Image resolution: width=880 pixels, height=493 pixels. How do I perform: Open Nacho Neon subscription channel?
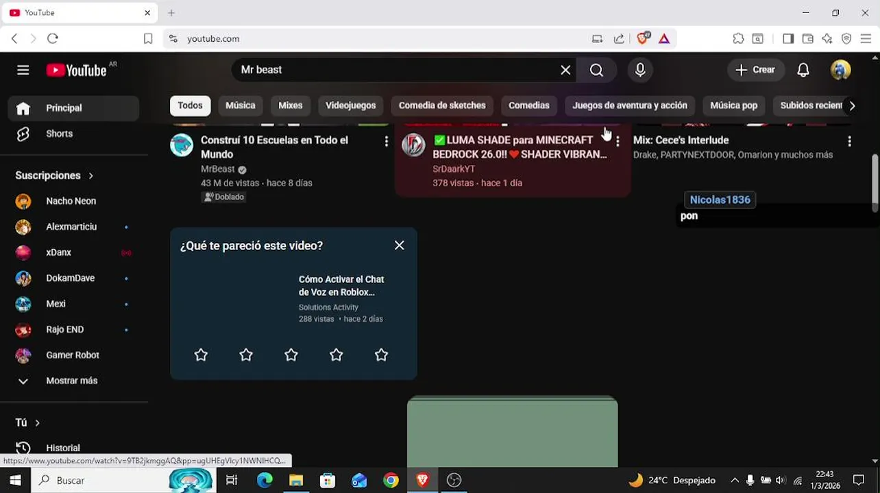tap(74, 201)
